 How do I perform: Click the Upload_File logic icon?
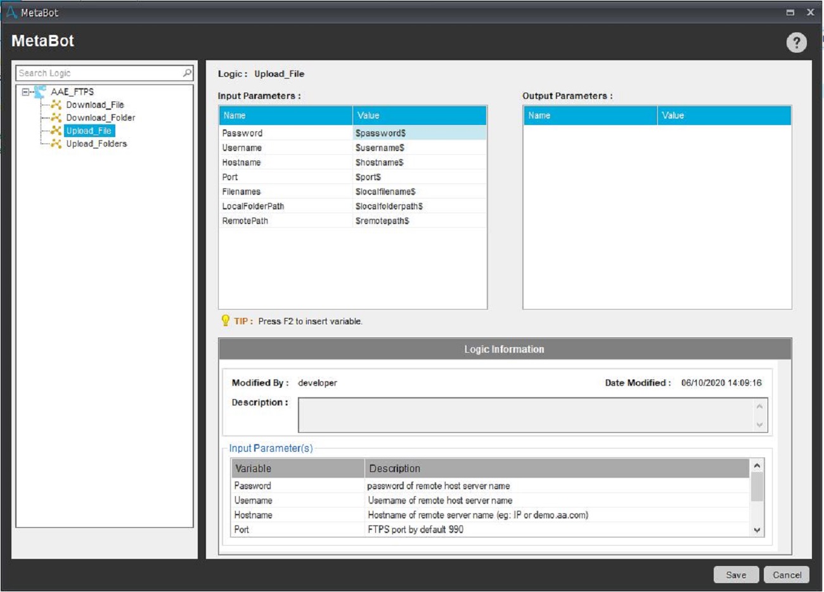click(56, 131)
